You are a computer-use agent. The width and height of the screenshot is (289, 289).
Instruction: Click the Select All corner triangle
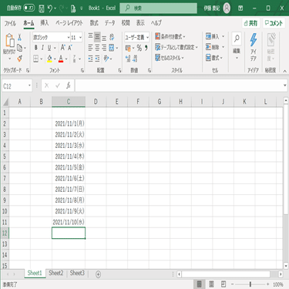tap(5, 102)
